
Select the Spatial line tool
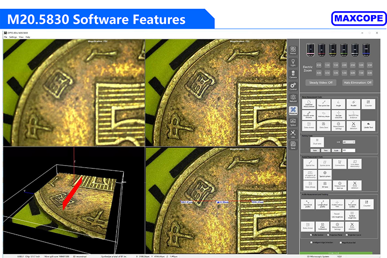click(310, 164)
